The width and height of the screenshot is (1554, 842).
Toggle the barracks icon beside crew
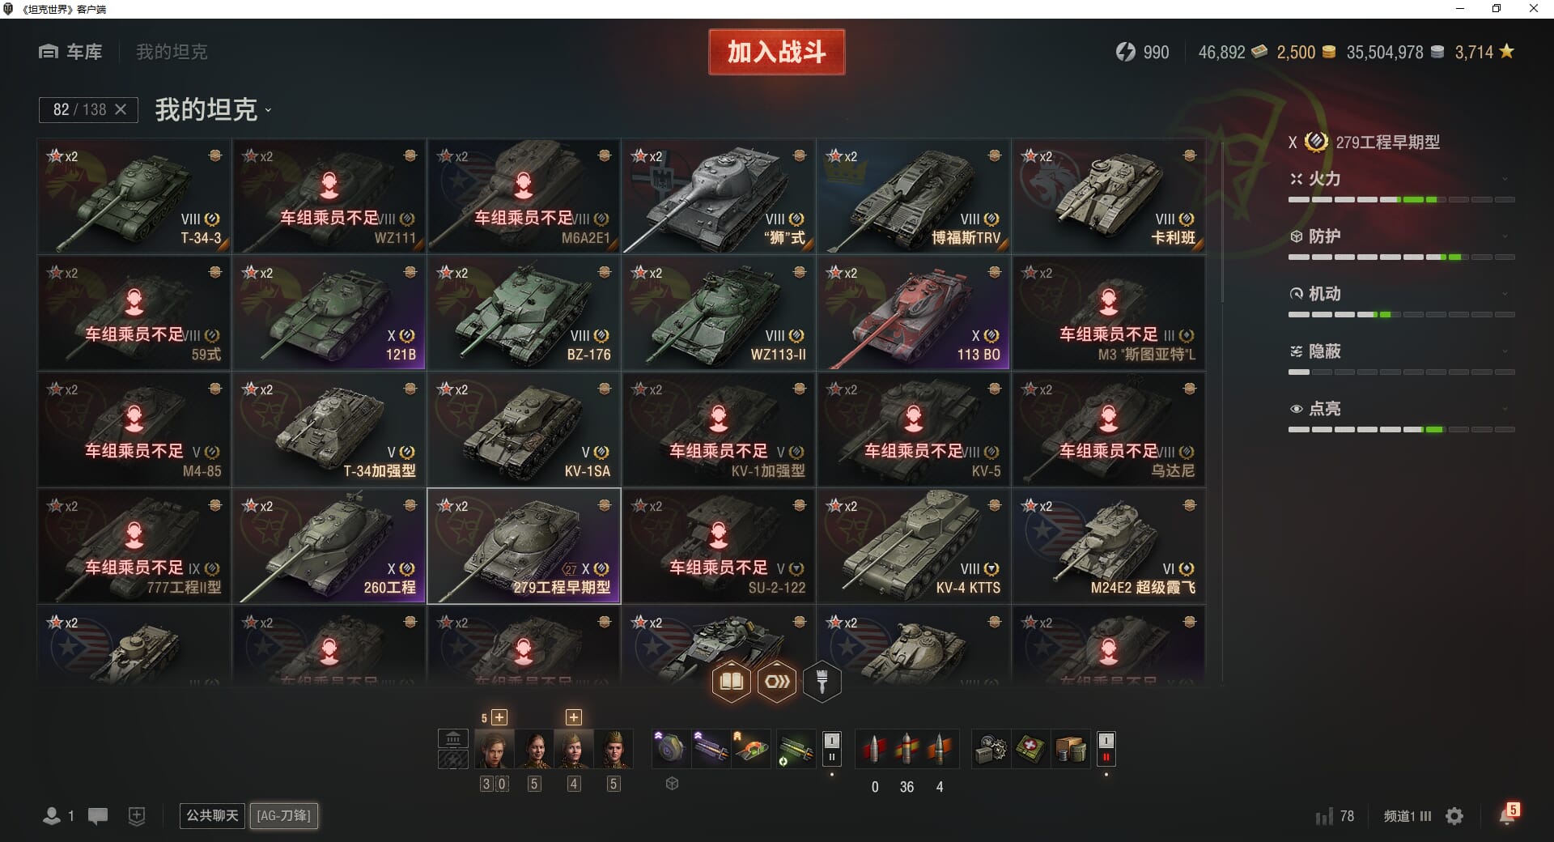[x=453, y=738]
